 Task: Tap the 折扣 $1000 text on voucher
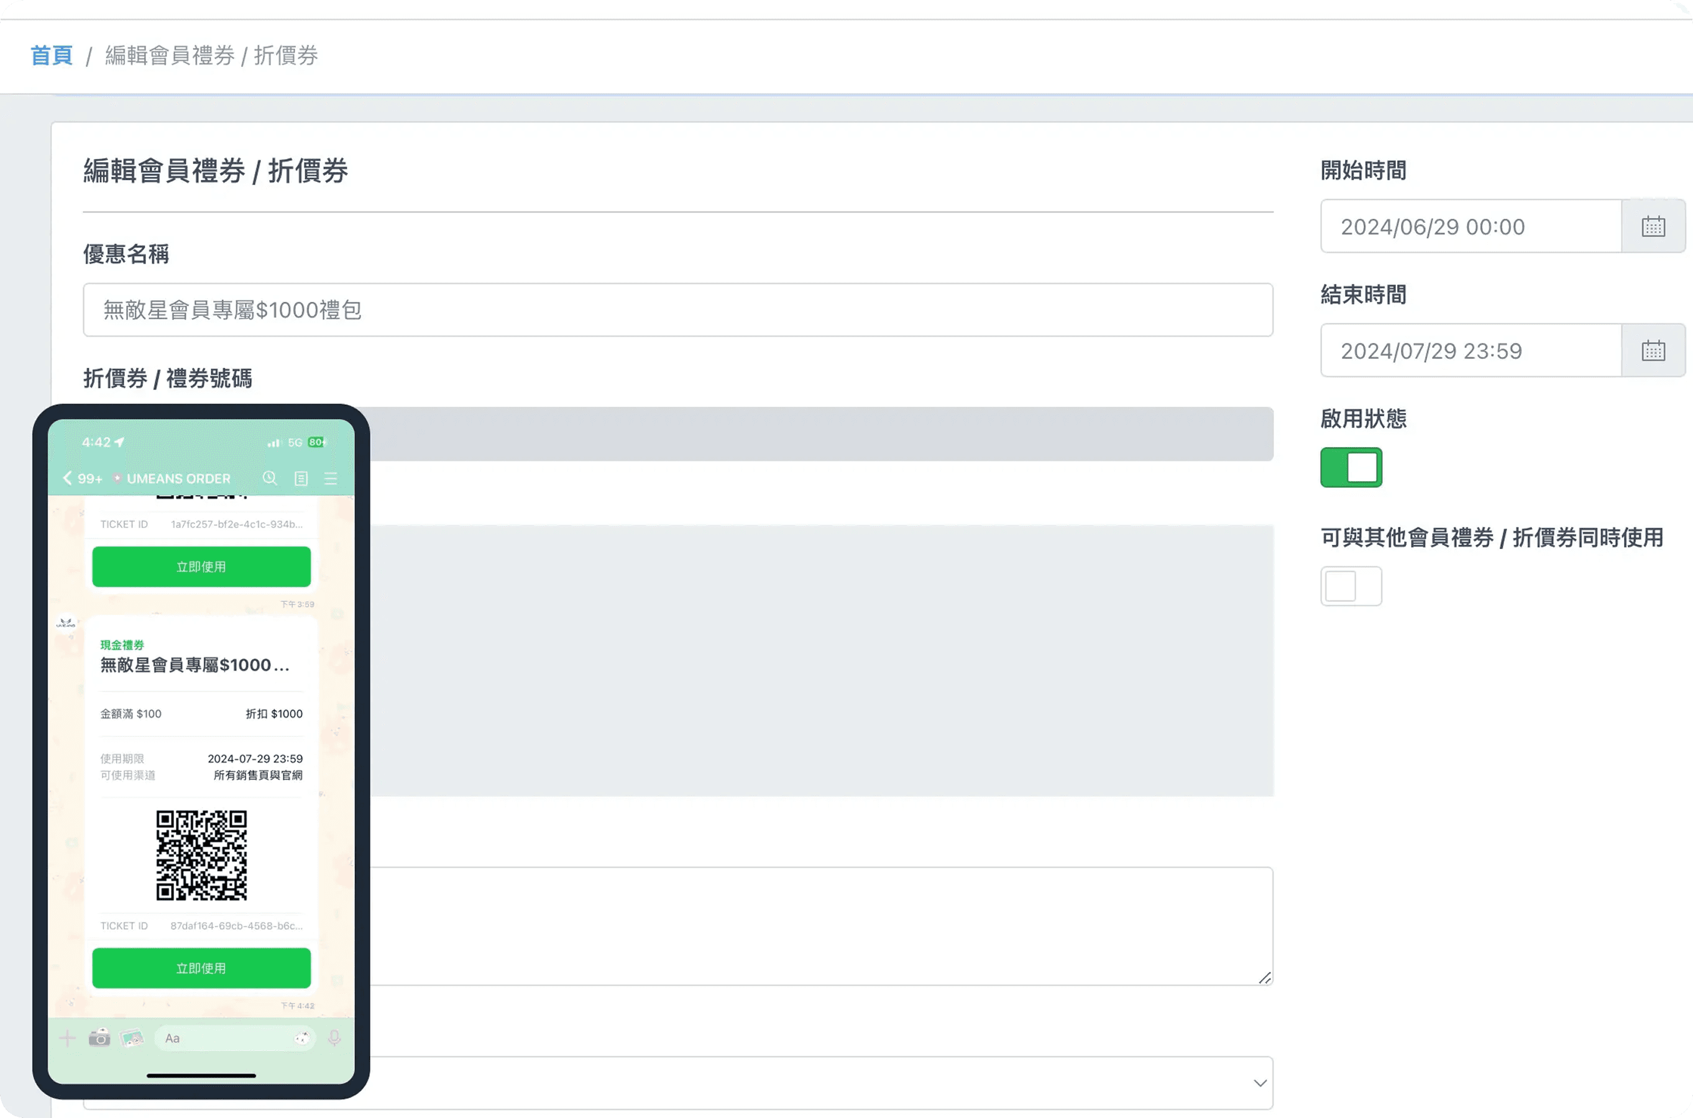[x=274, y=714]
